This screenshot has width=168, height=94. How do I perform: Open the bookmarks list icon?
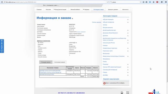click(146, 2)
